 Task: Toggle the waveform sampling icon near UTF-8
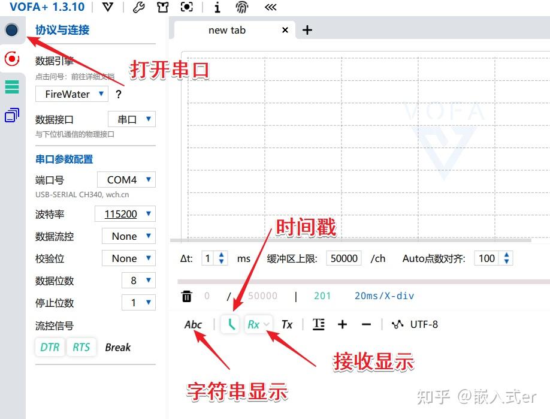point(397,324)
